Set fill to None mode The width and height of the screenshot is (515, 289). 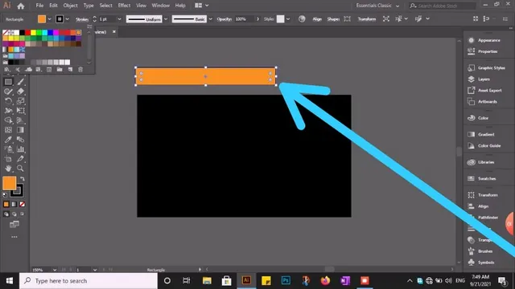pyautogui.click(x=22, y=205)
